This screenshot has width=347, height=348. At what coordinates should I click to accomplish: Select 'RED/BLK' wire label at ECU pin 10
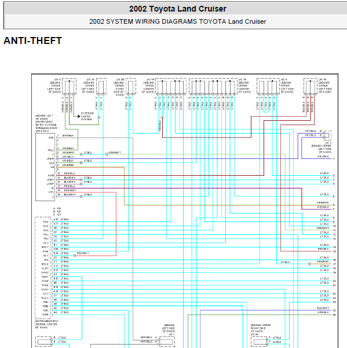[x=70, y=173]
